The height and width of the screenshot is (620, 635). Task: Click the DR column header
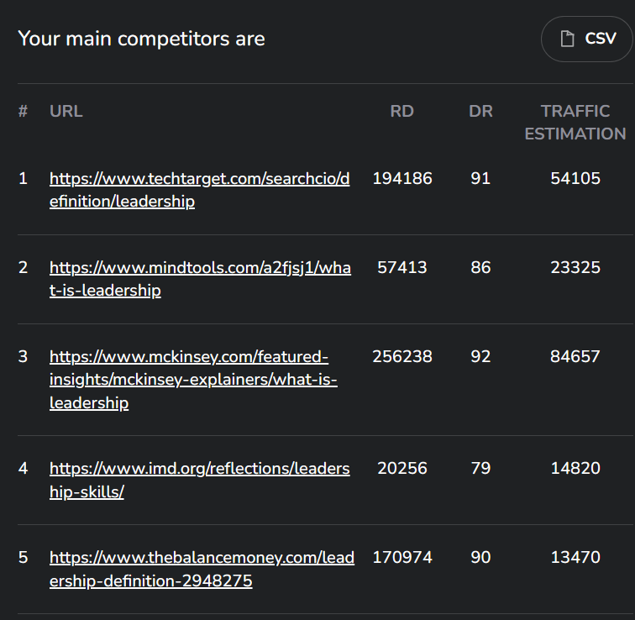coord(480,111)
